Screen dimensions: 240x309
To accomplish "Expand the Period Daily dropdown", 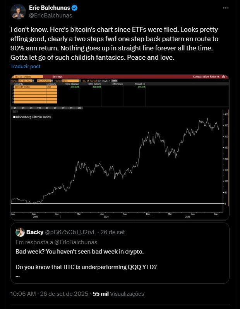I will pyautogui.click(x=80, y=81).
